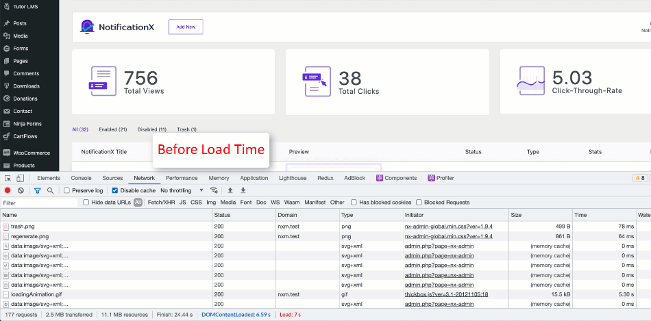The height and width of the screenshot is (321, 651).
Task: Toggle the network filter funnel icon
Action: 38,190
